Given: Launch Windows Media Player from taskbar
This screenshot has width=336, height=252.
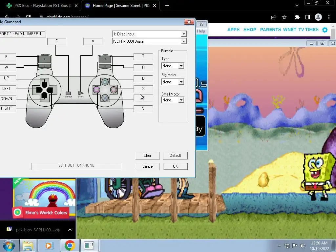Looking at the screenshot, I should click(49, 245).
